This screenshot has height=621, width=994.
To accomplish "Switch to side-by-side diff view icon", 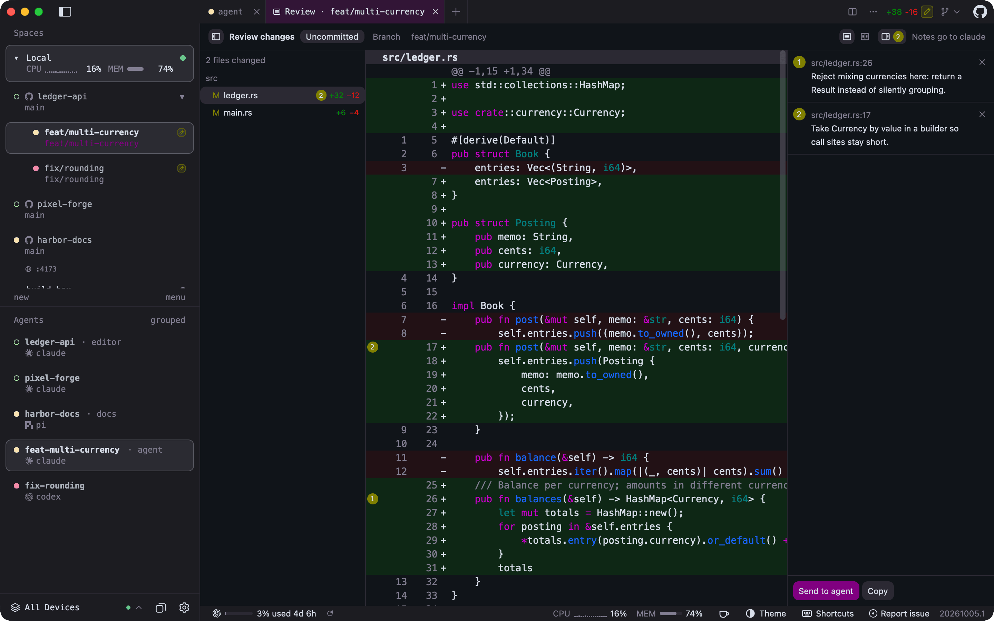I will click(x=865, y=37).
